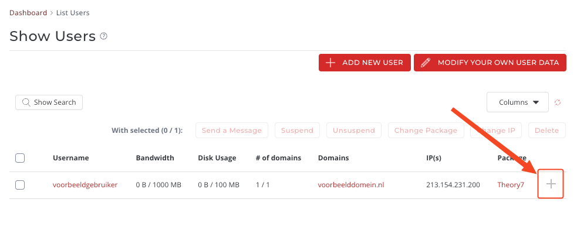The width and height of the screenshot is (577, 230).
Task: Open the Theory7 package link
Action: tap(511, 185)
